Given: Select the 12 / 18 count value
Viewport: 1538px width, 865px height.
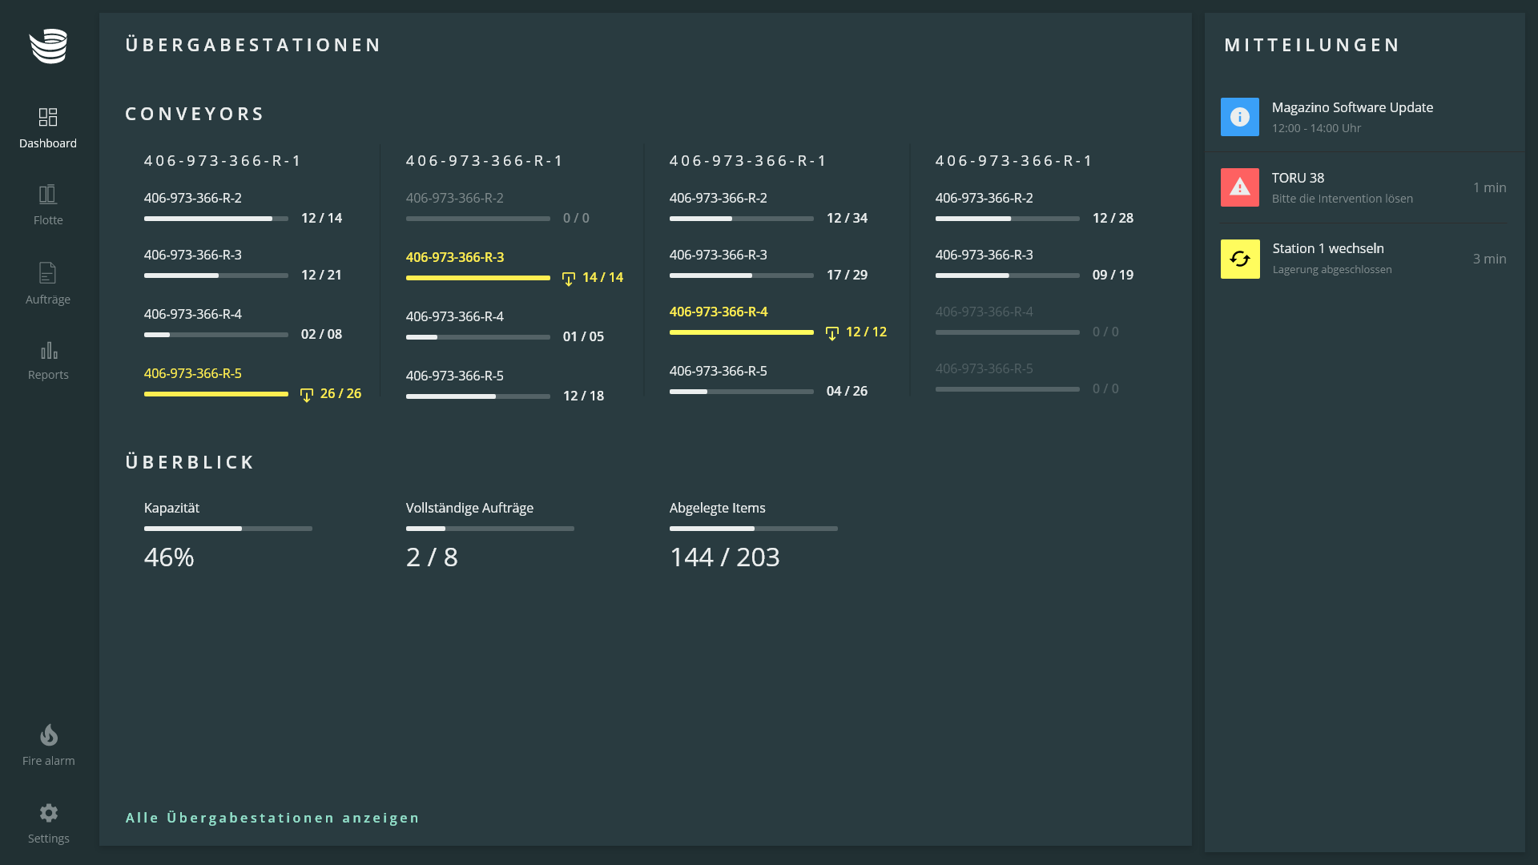Looking at the screenshot, I should pyautogui.click(x=583, y=396).
